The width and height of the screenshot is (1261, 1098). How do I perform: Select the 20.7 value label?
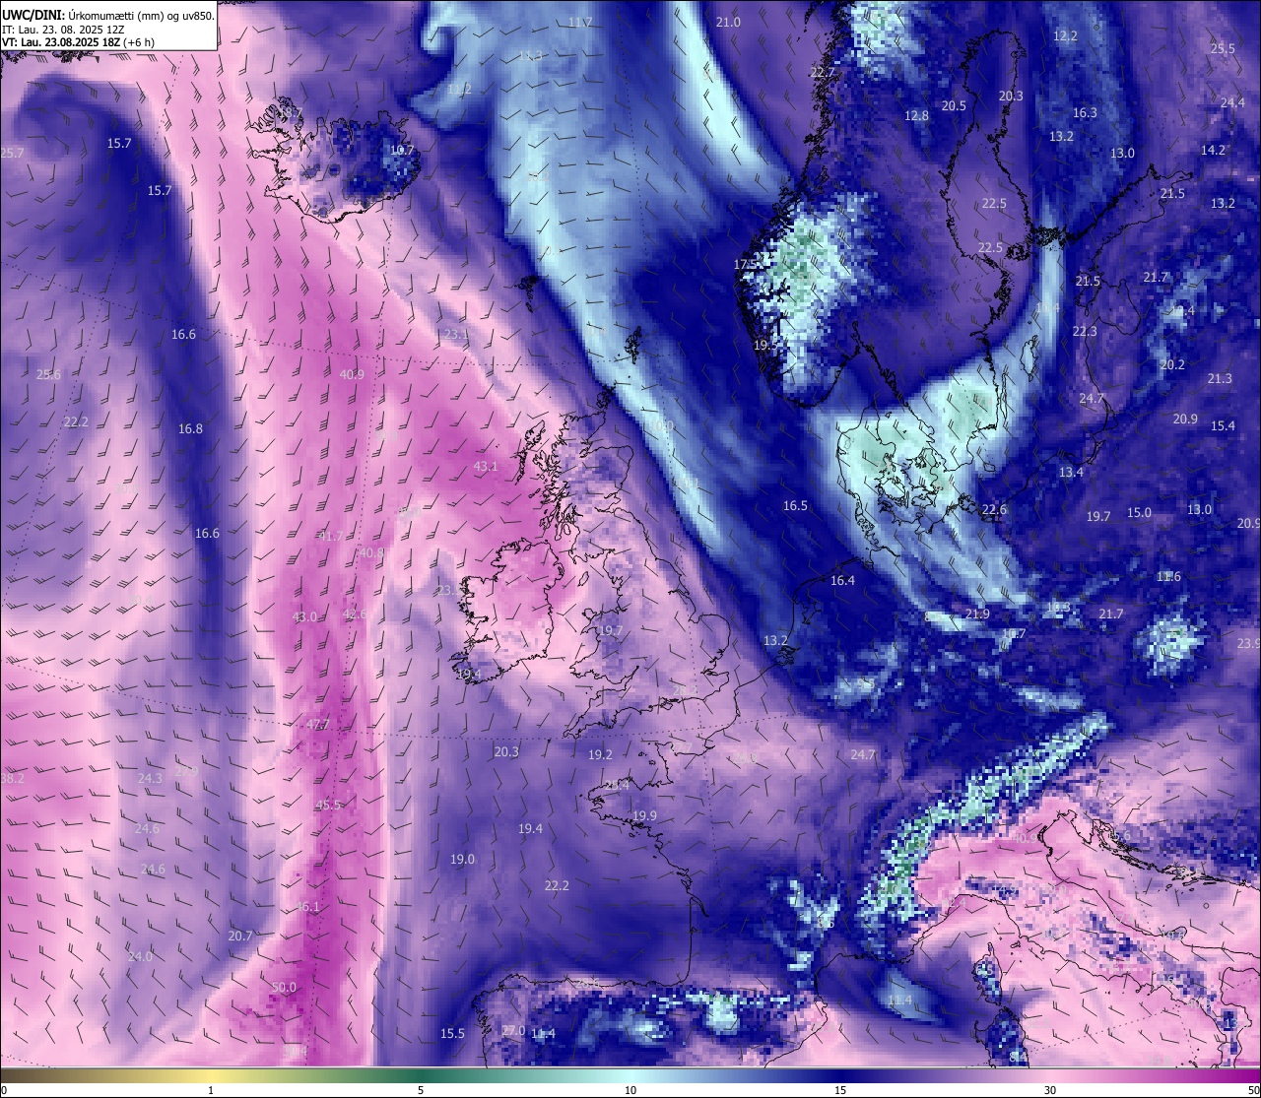(x=240, y=936)
